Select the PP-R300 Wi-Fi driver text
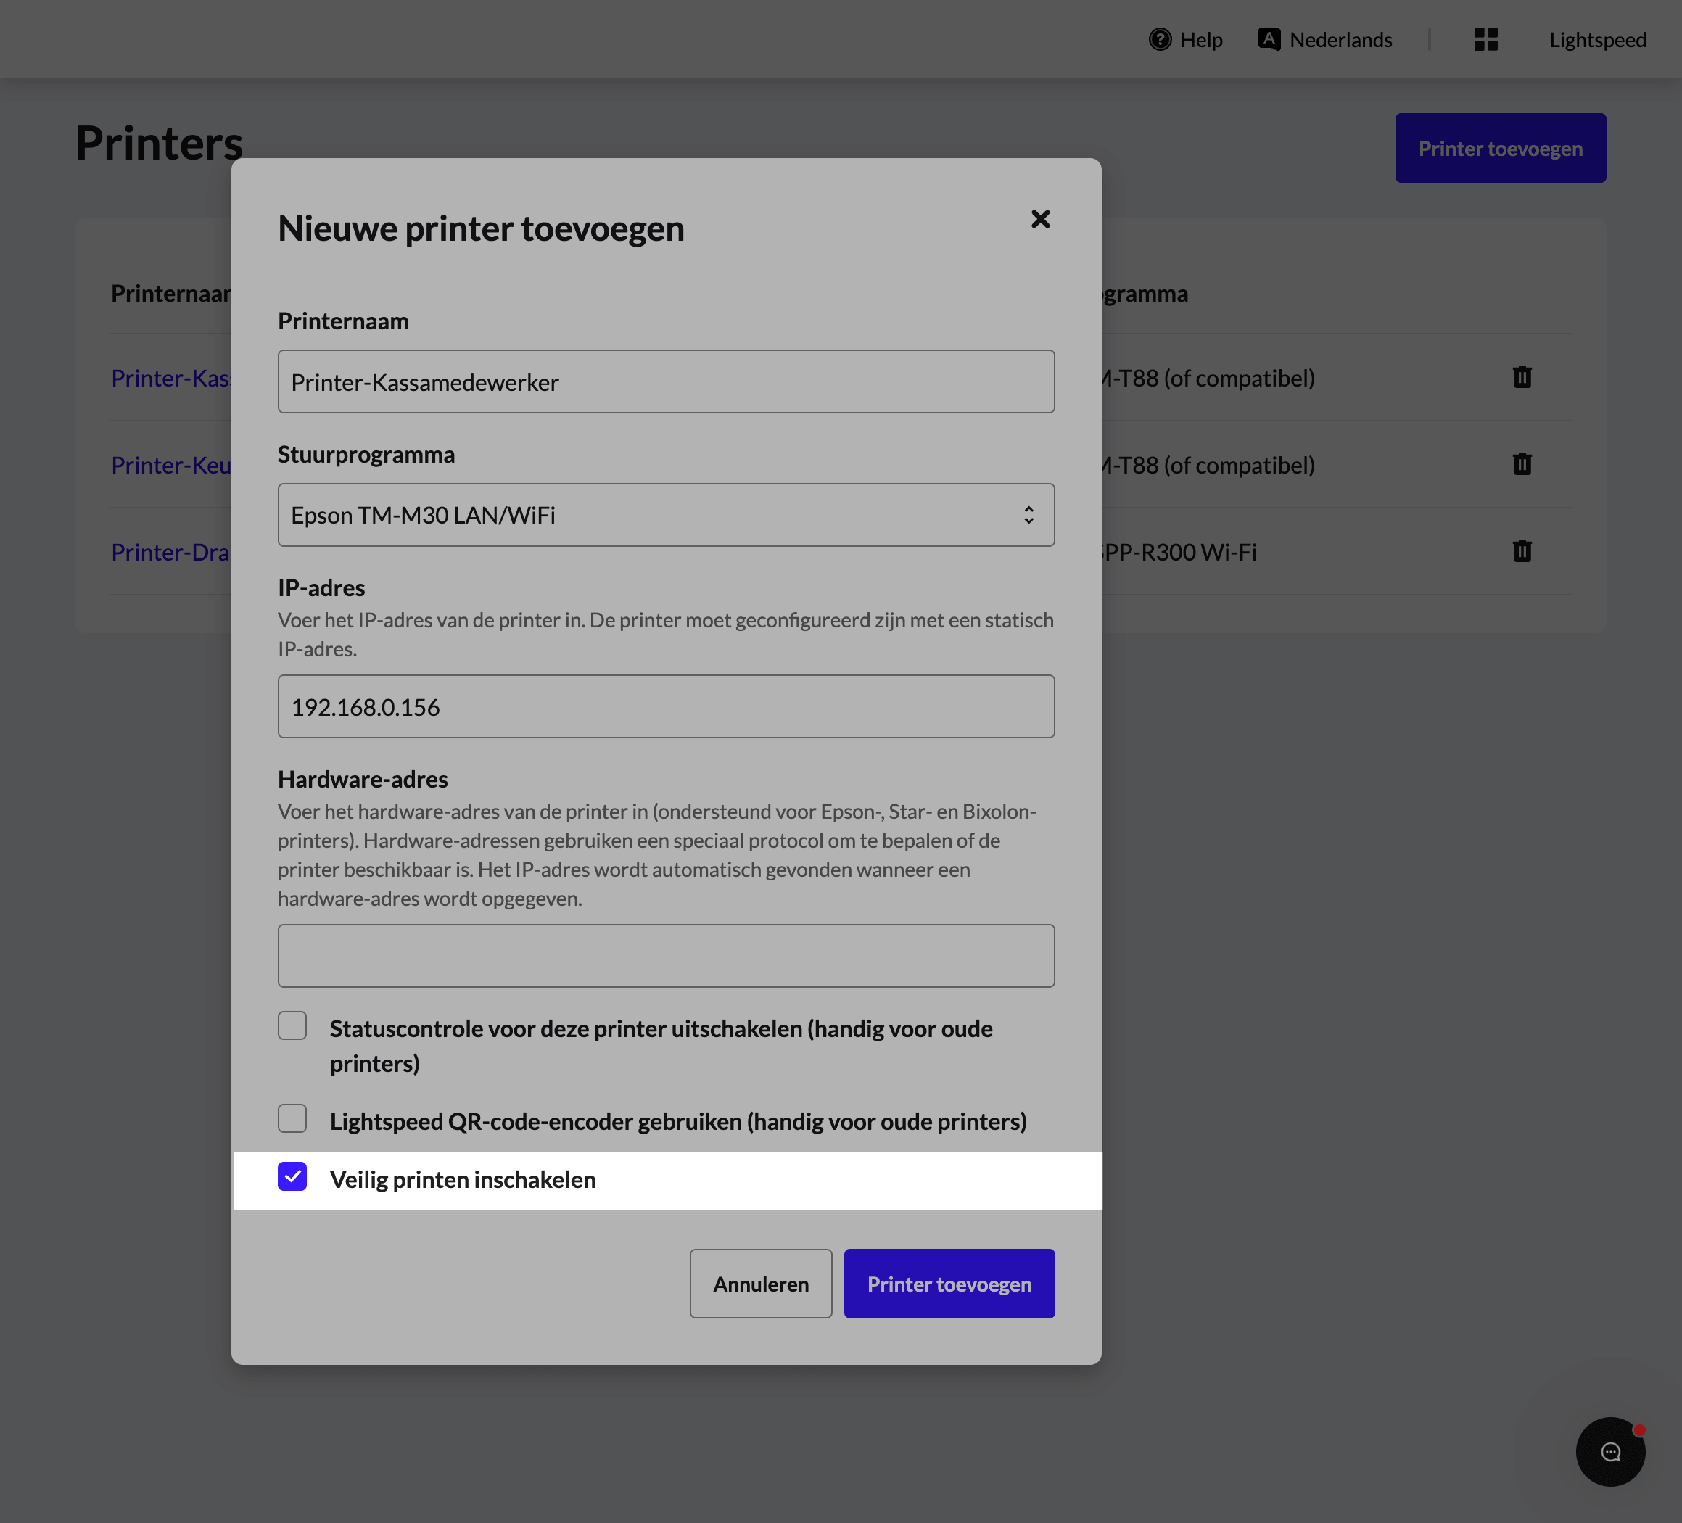The height and width of the screenshot is (1523, 1682). coord(1179,551)
